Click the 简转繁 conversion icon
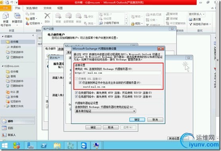 pos(167,19)
